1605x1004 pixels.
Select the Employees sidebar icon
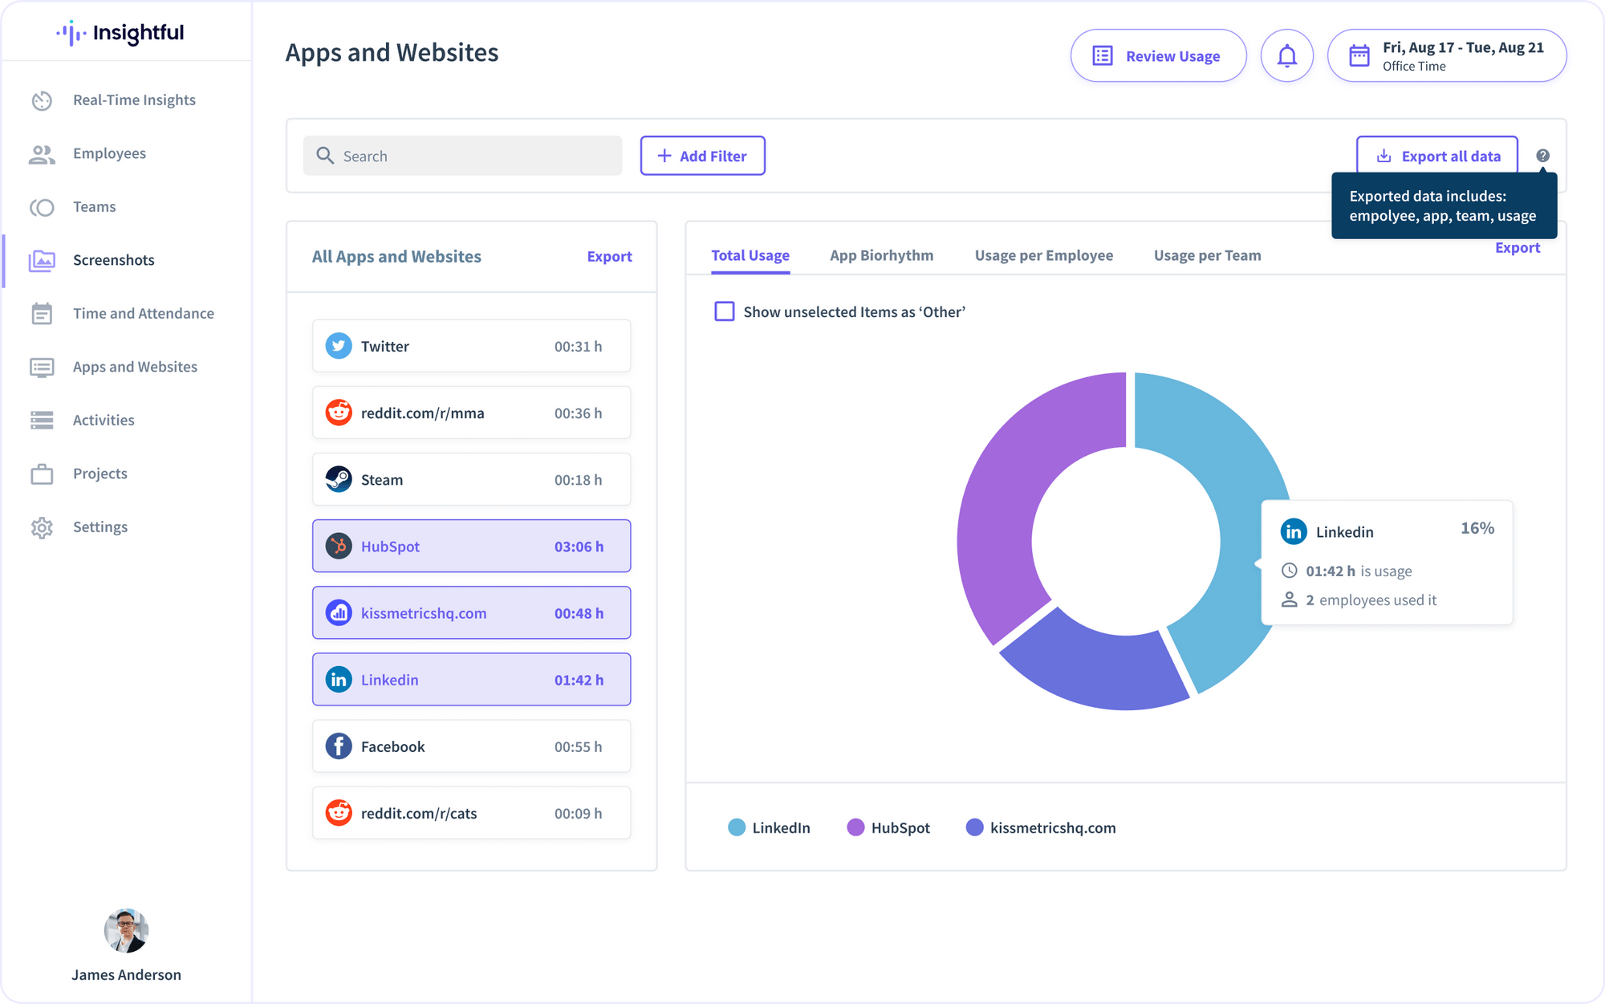coord(41,153)
